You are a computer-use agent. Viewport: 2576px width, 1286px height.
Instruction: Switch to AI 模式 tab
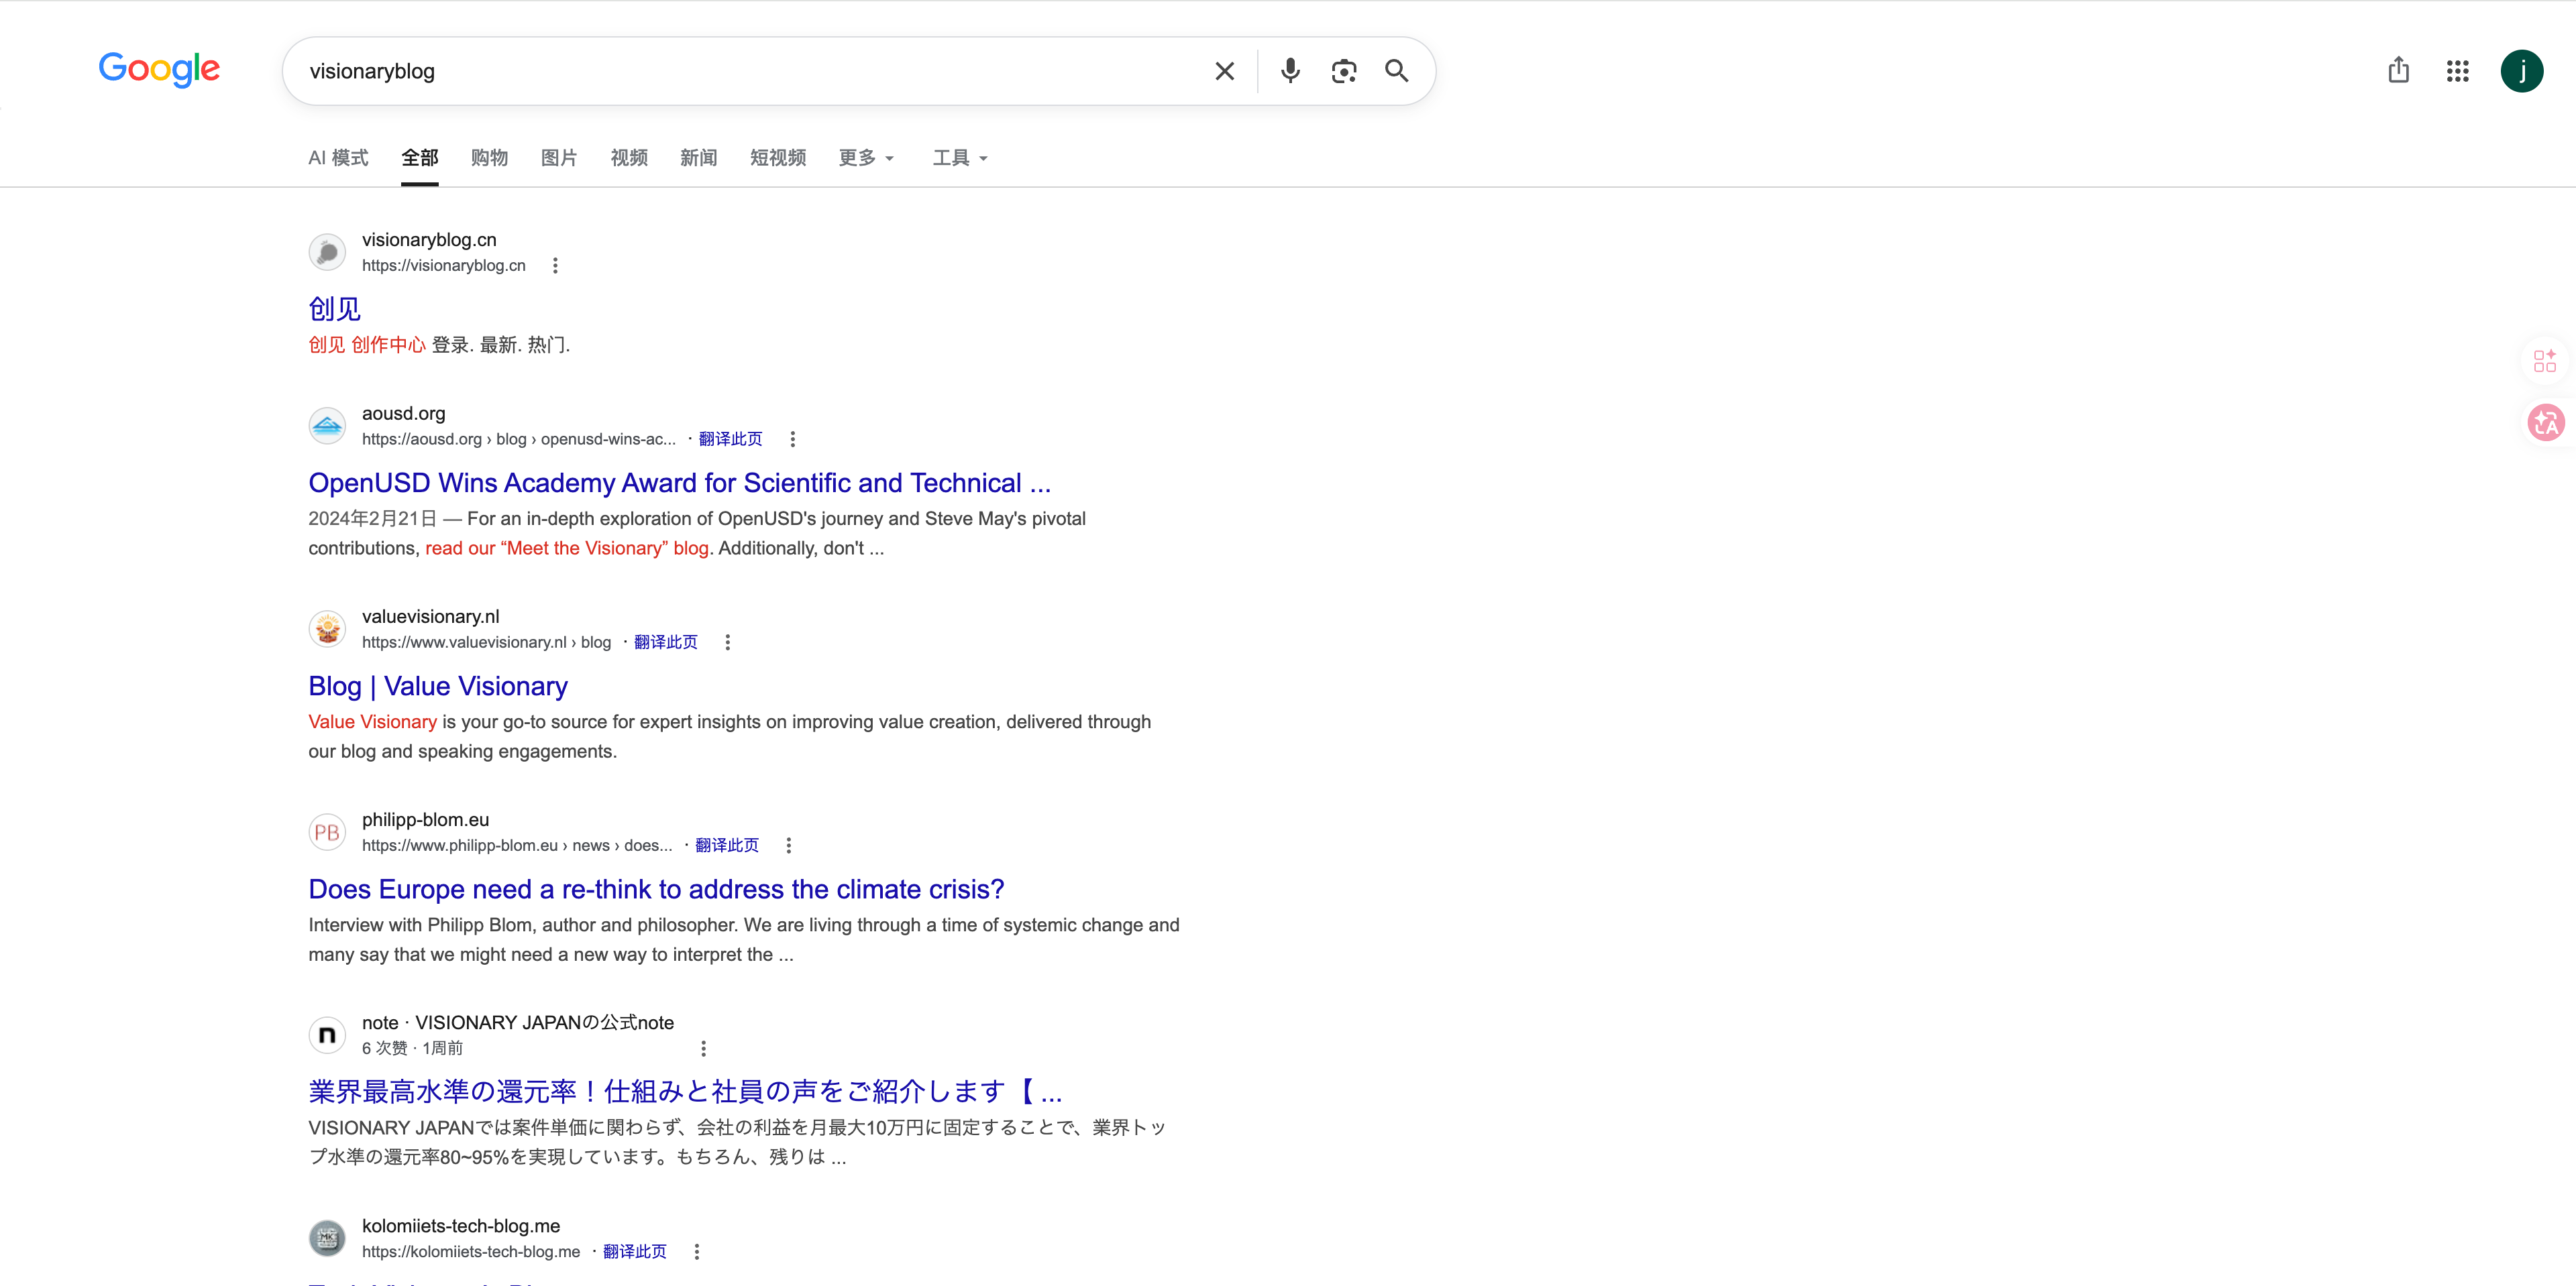pyautogui.click(x=338, y=158)
